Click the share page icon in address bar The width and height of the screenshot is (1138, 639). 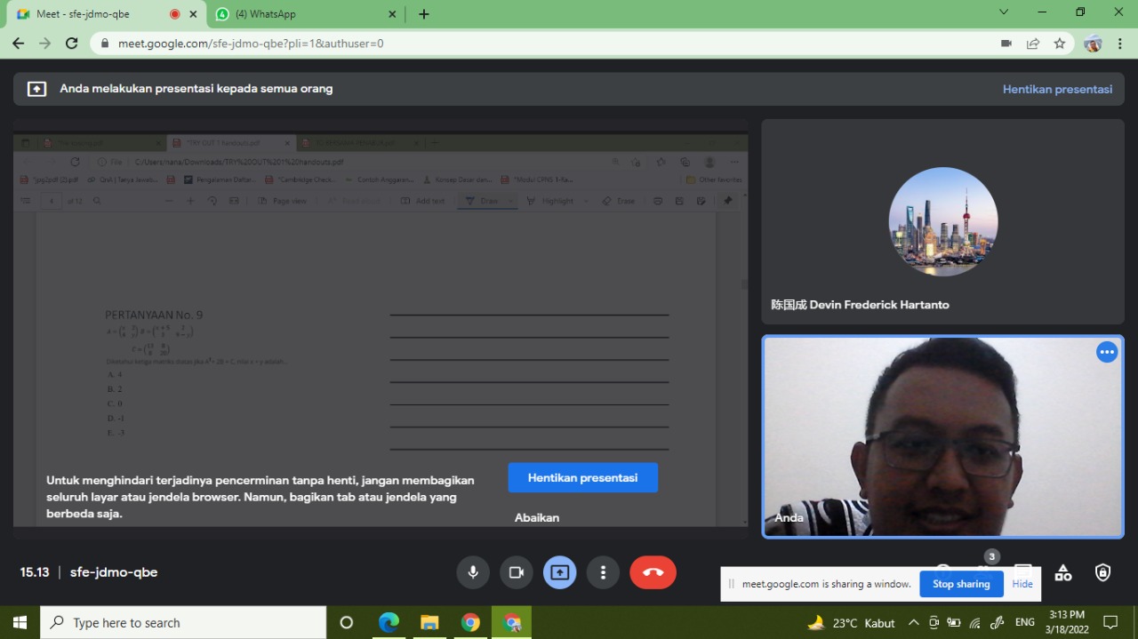pos(1032,44)
